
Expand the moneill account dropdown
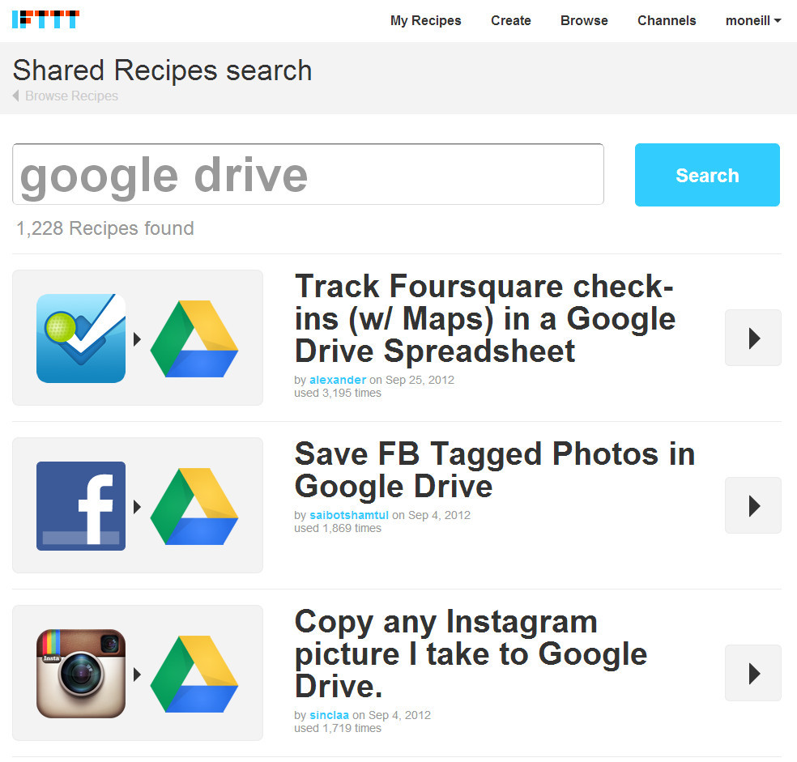(753, 20)
